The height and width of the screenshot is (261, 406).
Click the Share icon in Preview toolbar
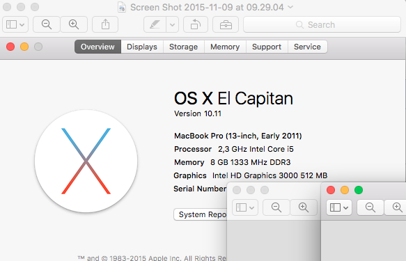(105, 24)
